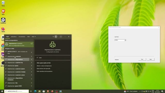Click the printer icon of the best match result

tap(6, 44)
